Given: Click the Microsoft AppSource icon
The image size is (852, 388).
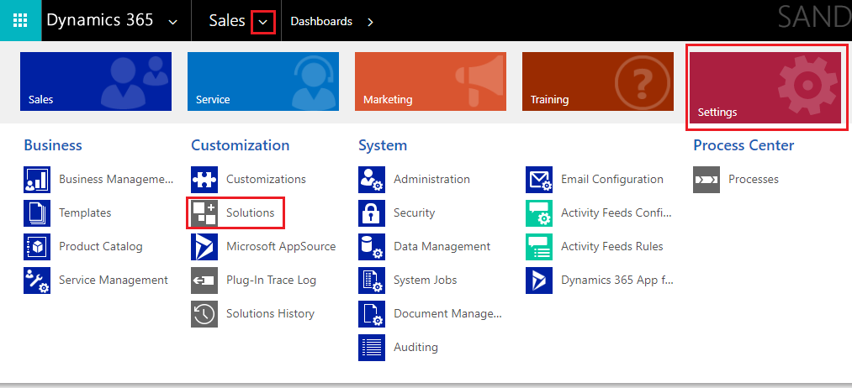Looking at the screenshot, I should [x=204, y=247].
